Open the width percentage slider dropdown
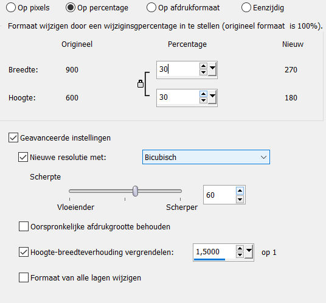This screenshot has width=326, height=303. [212, 69]
